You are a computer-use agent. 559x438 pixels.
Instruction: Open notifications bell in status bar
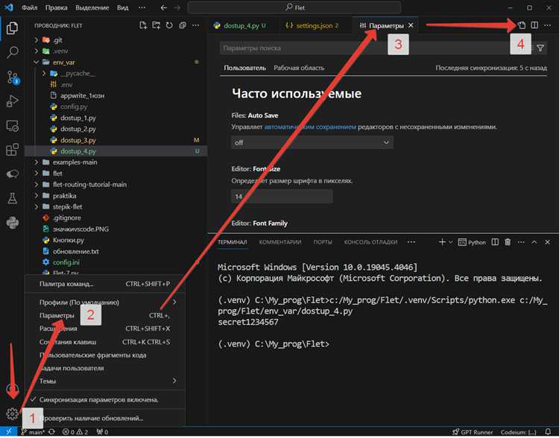click(x=548, y=432)
